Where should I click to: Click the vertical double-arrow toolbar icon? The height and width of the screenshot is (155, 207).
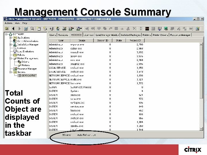coord(141,28)
